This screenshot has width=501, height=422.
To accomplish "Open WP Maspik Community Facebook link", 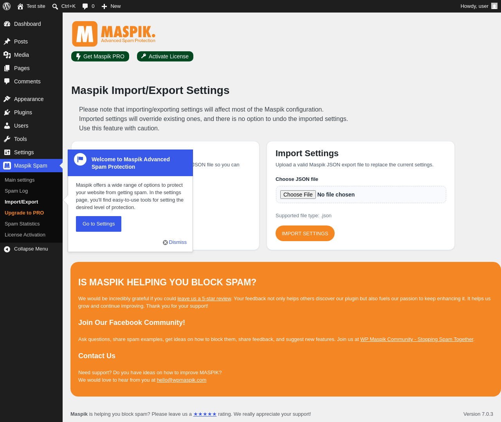I will click(417, 339).
